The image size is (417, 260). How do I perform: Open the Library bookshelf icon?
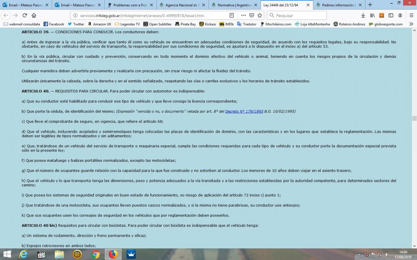coord(372,15)
